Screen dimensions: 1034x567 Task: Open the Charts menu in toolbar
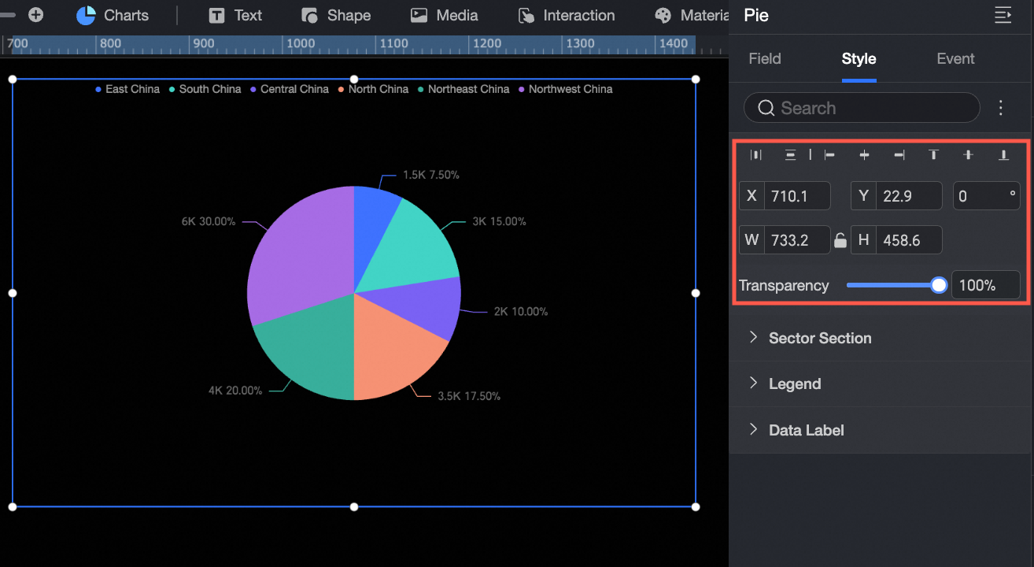(x=113, y=15)
